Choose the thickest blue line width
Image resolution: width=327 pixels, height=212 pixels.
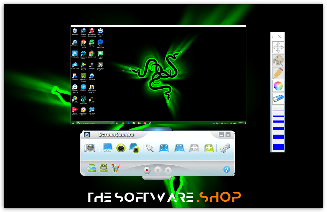click(279, 147)
